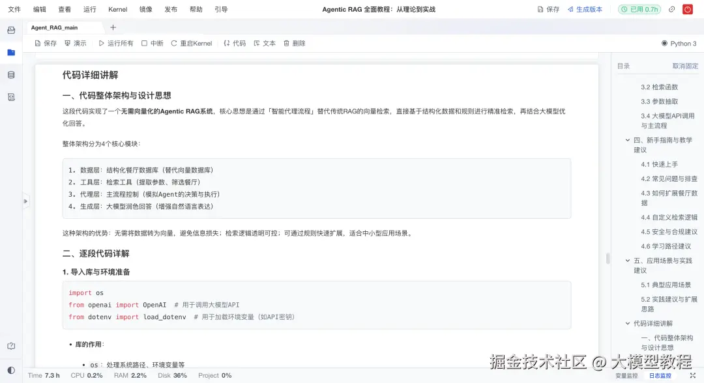Click 取消固定 to unpin outline
Image resolution: width=704 pixels, height=383 pixels.
point(685,66)
